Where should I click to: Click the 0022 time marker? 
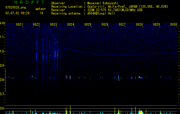(36, 25)
